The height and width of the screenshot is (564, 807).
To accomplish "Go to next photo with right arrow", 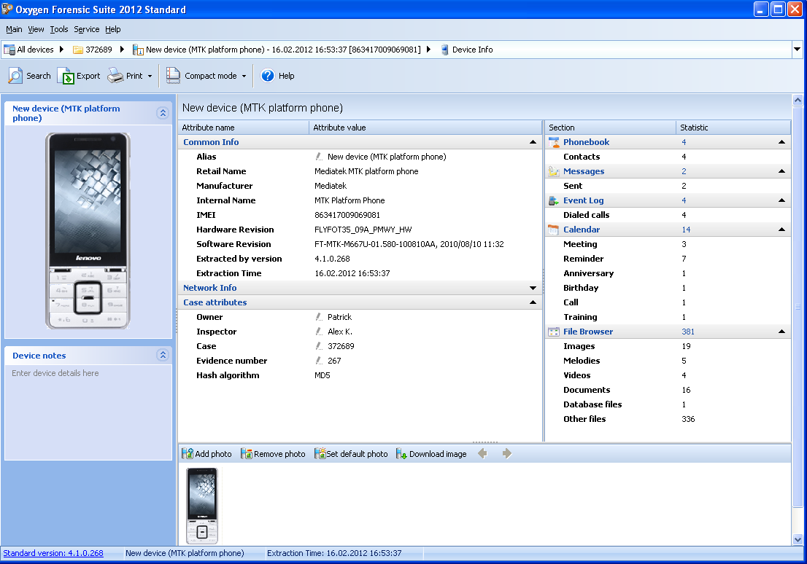I will point(507,453).
